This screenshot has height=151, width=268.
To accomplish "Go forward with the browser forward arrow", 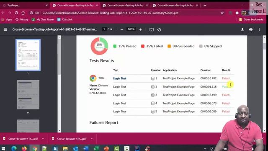I will click(x=10, y=13).
